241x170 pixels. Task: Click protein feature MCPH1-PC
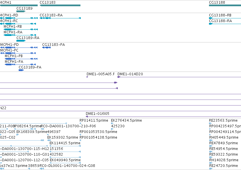click(18, 53)
